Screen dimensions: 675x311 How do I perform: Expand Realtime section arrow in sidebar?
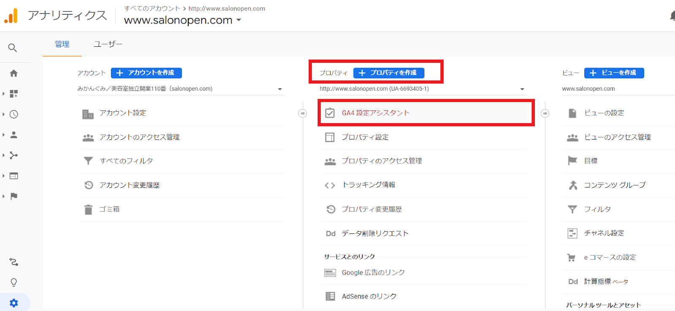[3, 114]
